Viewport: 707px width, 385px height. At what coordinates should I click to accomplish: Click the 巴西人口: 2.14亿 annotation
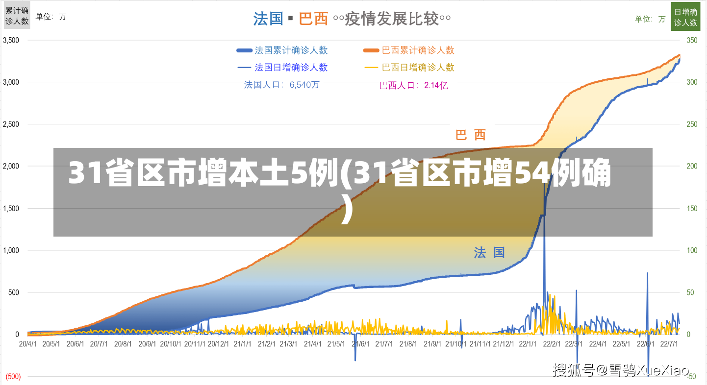pos(414,85)
